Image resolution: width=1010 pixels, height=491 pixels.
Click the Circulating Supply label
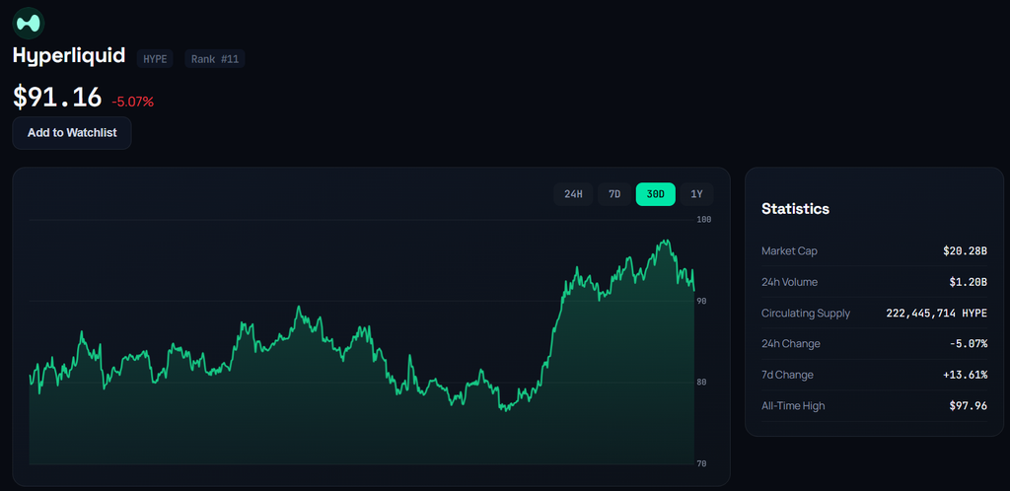[806, 314]
